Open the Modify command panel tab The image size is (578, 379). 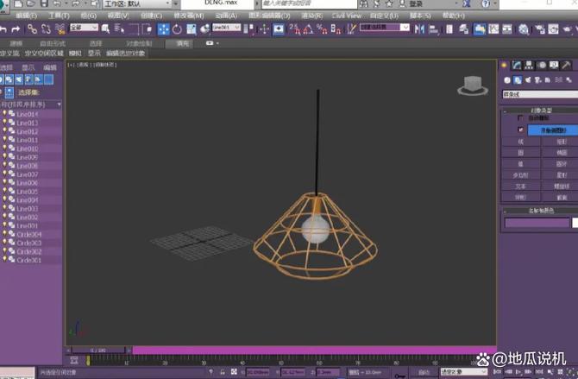tap(517, 66)
